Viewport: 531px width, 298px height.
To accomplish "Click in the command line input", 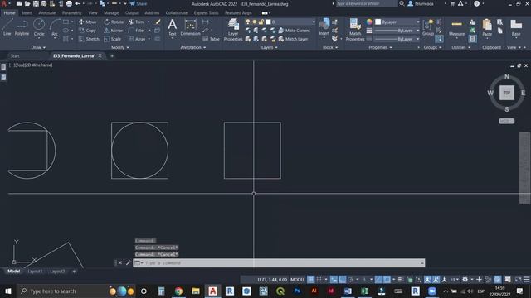I will [x=279, y=263].
